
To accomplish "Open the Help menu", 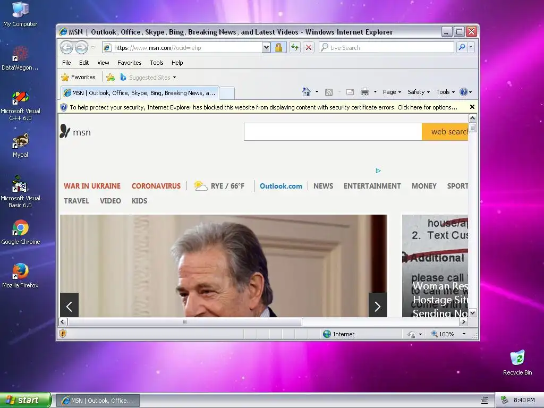I will [x=177, y=63].
